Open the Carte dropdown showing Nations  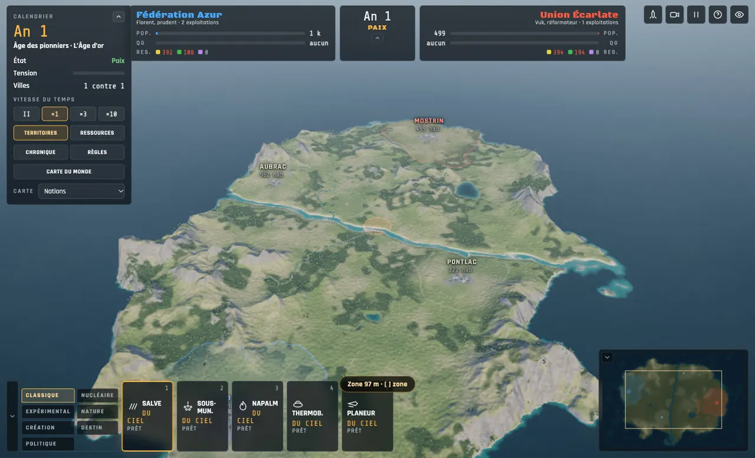click(82, 191)
